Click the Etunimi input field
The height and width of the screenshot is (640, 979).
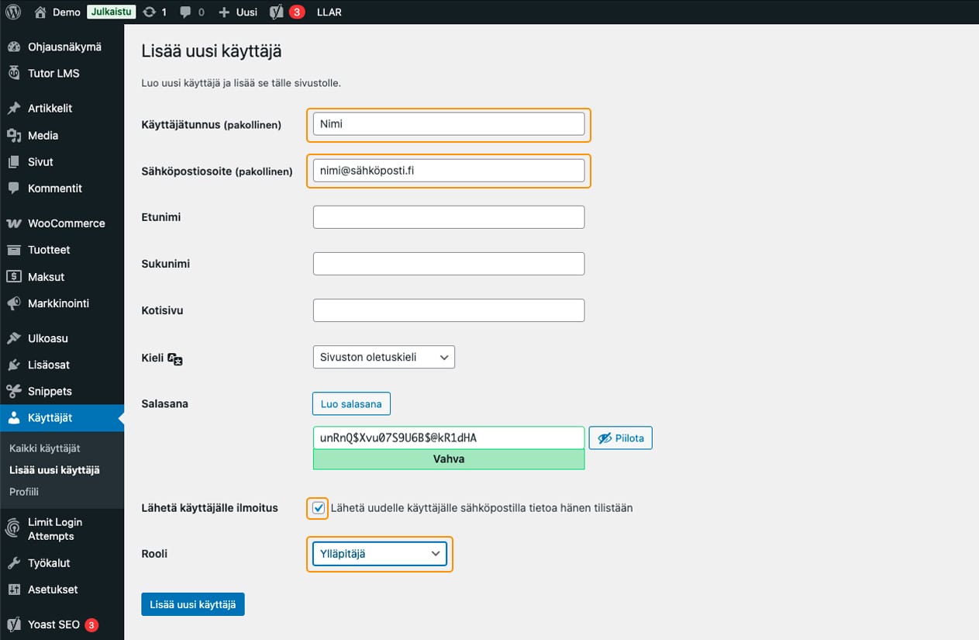tap(448, 217)
